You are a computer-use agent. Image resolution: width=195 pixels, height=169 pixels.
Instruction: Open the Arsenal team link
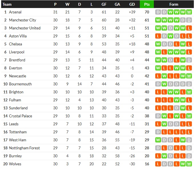pyautogui.click(x=15, y=12)
